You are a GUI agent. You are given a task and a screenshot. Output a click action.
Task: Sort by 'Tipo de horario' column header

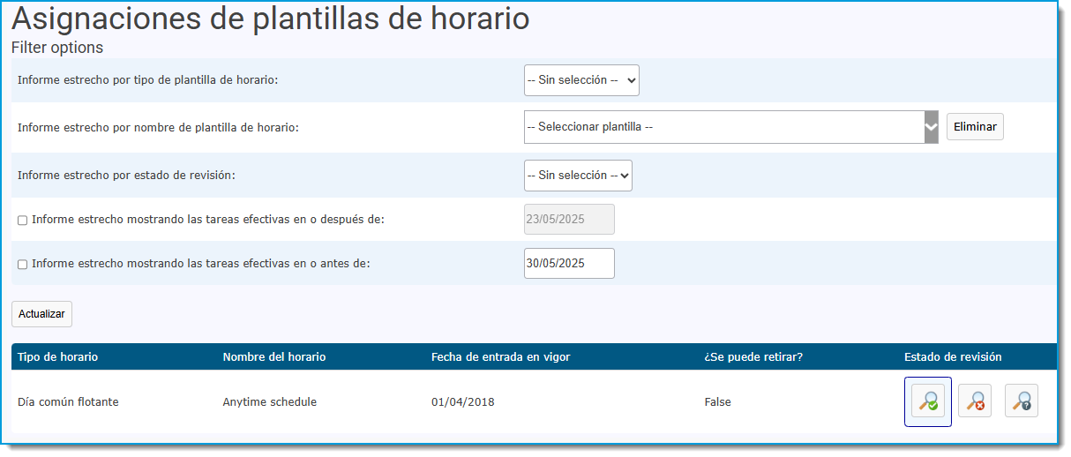[x=57, y=357]
